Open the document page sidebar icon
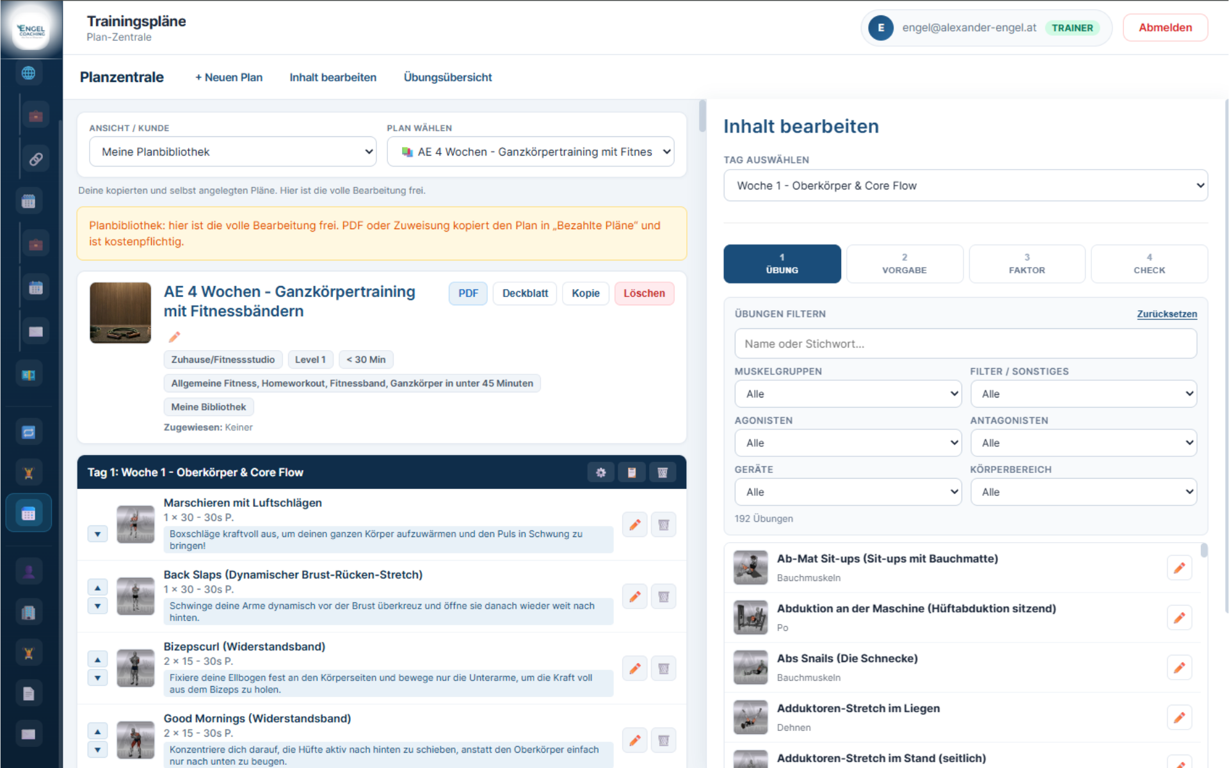The image size is (1229, 768). pyautogui.click(x=28, y=694)
